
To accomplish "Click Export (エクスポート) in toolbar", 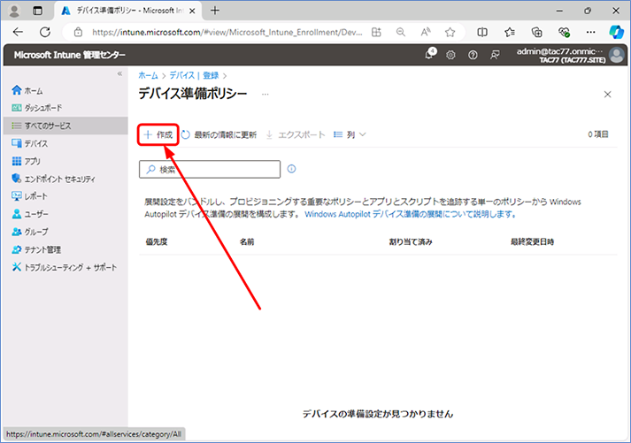I will point(296,134).
